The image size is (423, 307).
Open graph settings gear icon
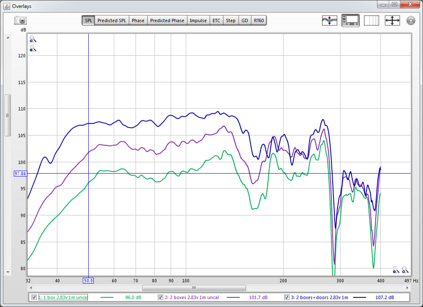(410, 20)
